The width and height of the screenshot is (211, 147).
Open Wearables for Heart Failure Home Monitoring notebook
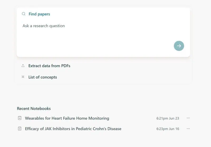pyautogui.click(x=67, y=118)
